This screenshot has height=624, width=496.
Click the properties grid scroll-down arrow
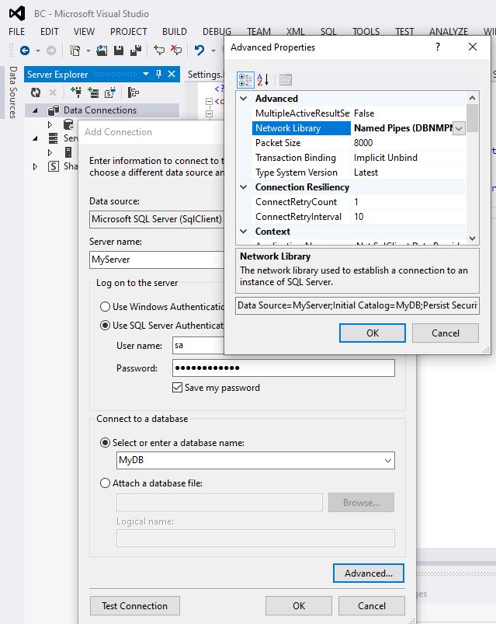pyautogui.click(x=472, y=239)
